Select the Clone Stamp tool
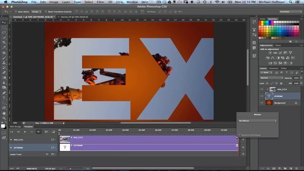Screen dimensions: 304x171 (4, 63)
